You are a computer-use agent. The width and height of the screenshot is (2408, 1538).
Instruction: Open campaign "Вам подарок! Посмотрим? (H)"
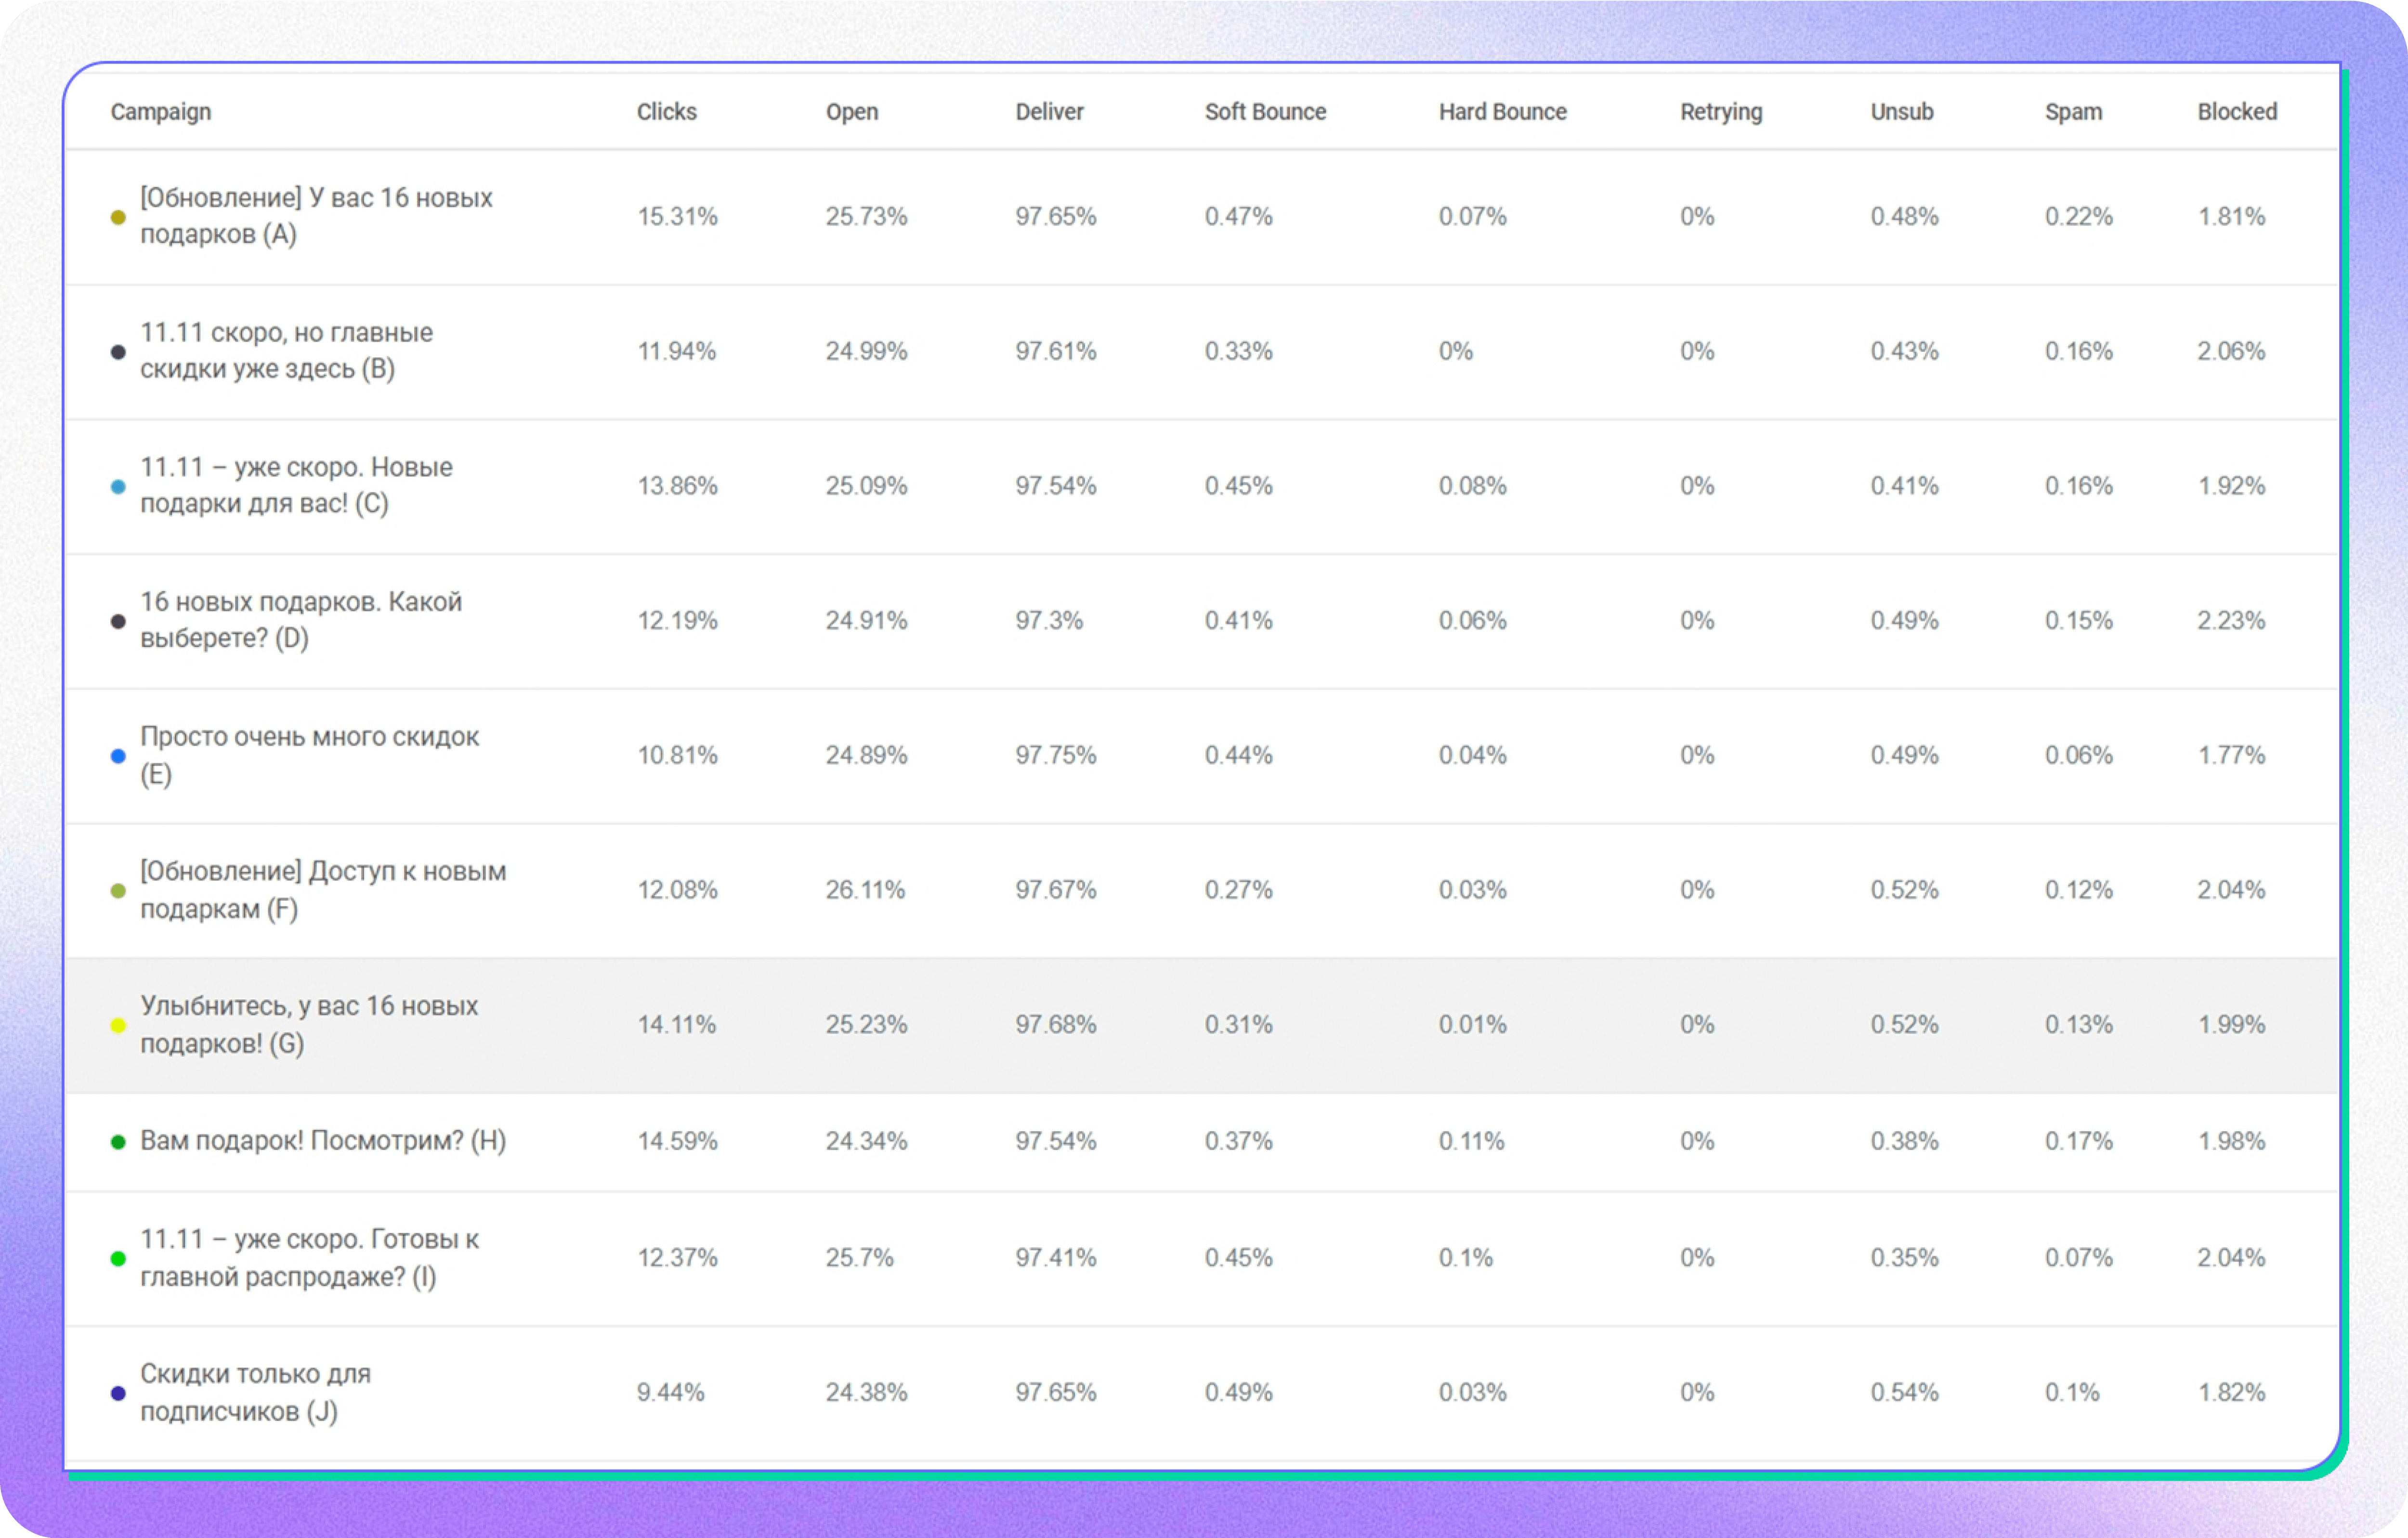(x=322, y=1141)
